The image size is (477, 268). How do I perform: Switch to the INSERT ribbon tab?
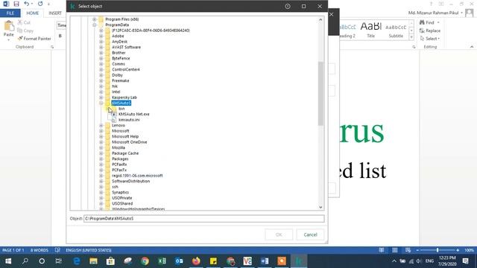click(x=55, y=13)
